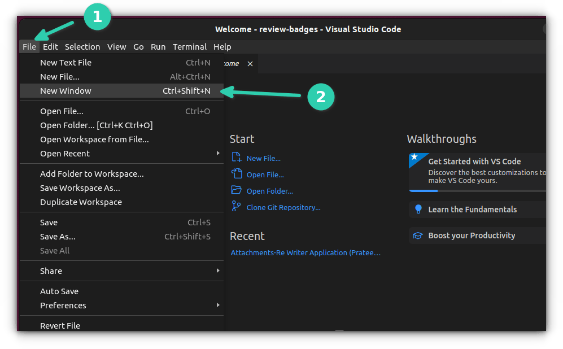This screenshot has width=563, height=349.
Task: Open the Terminal menu in the menu bar
Action: [189, 47]
